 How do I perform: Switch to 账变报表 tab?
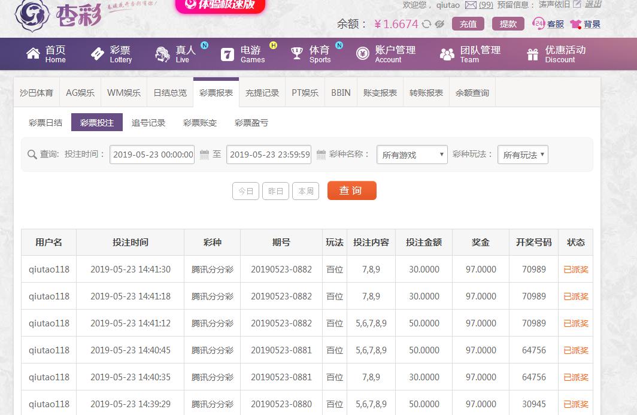click(x=380, y=93)
